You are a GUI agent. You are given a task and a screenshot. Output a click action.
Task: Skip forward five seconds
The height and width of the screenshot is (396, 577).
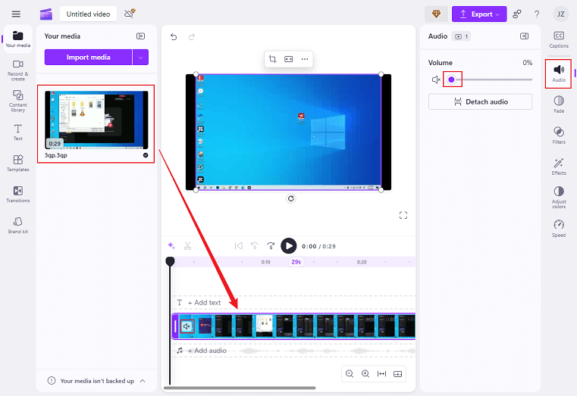tap(271, 246)
